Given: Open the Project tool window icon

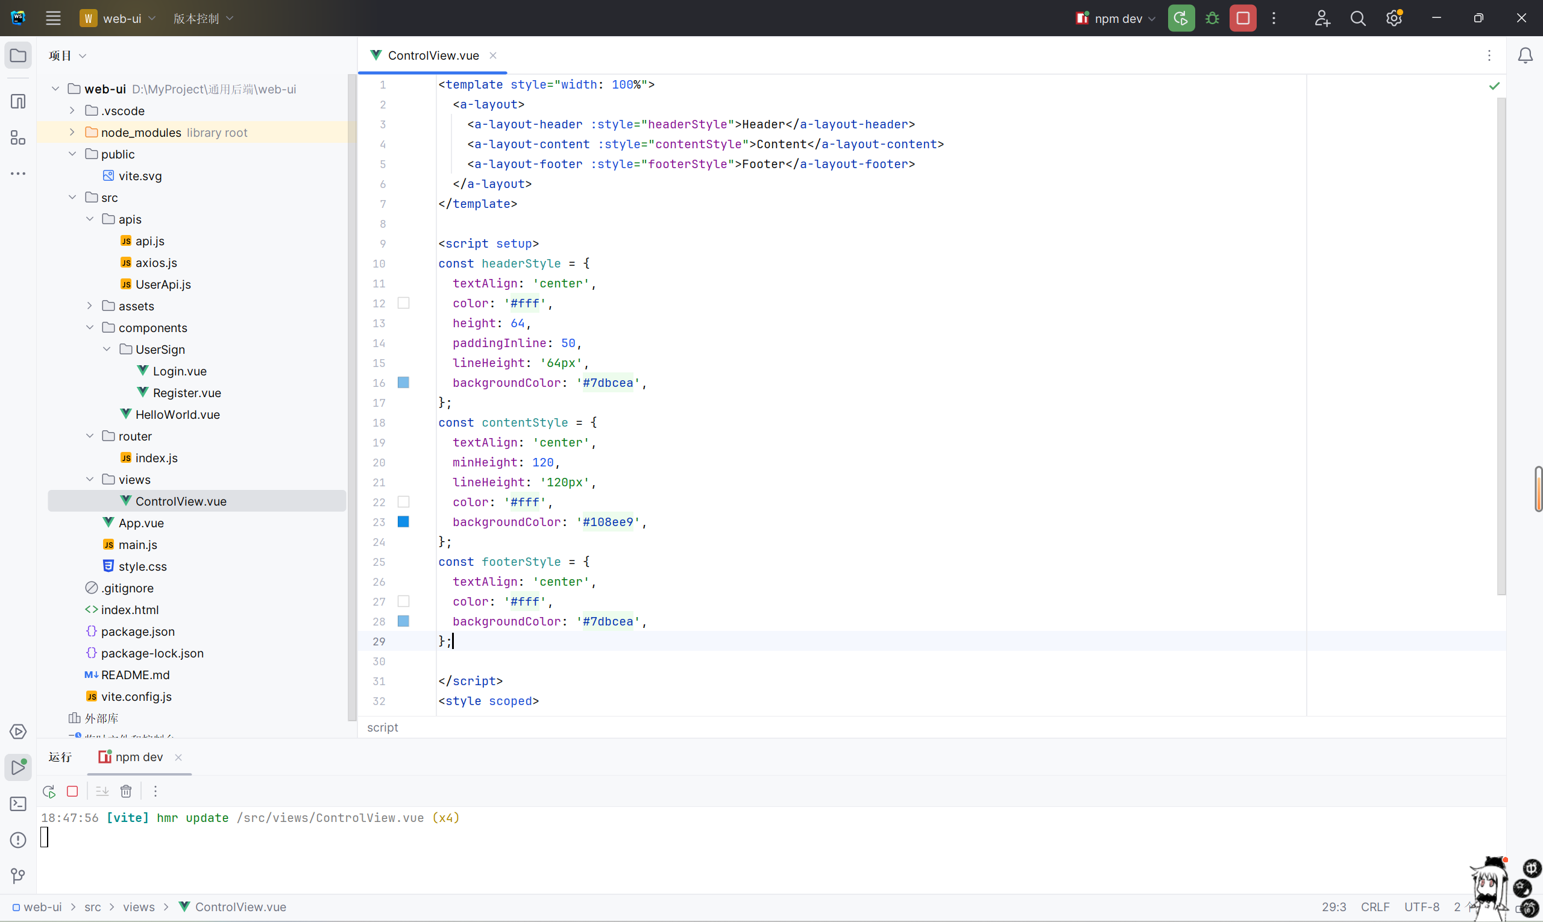Looking at the screenshot, I should click(x=18, y=55).
